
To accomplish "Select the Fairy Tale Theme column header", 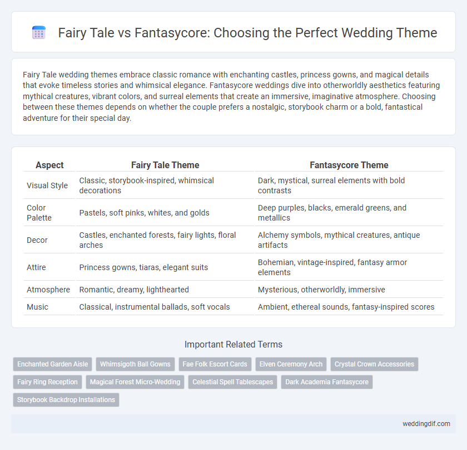I will [165, 165].
